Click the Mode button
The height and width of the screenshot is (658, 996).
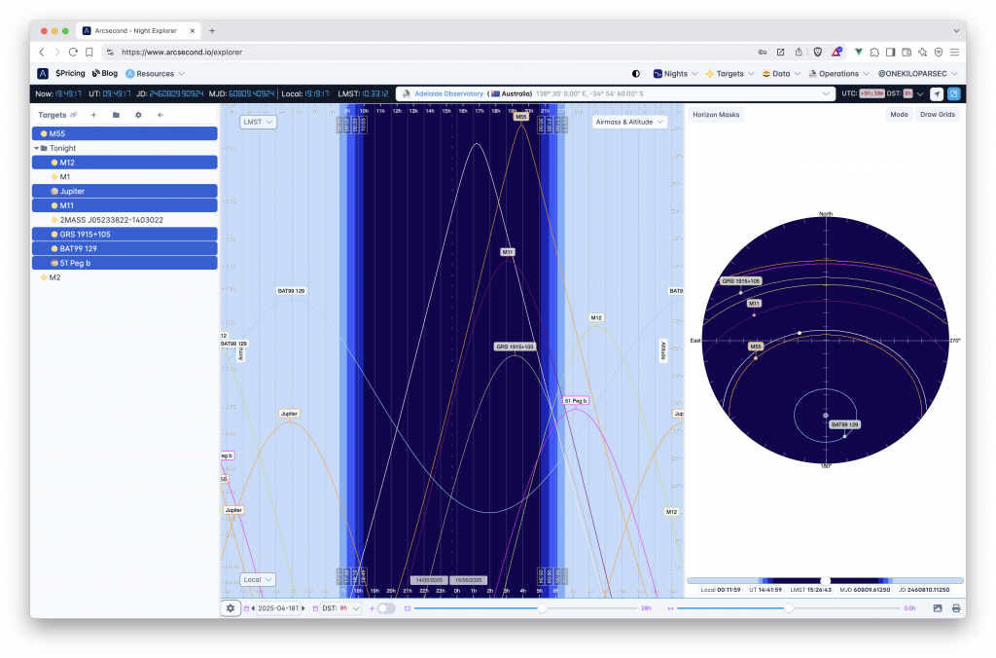pyautogui.click(x=899, y=115)
